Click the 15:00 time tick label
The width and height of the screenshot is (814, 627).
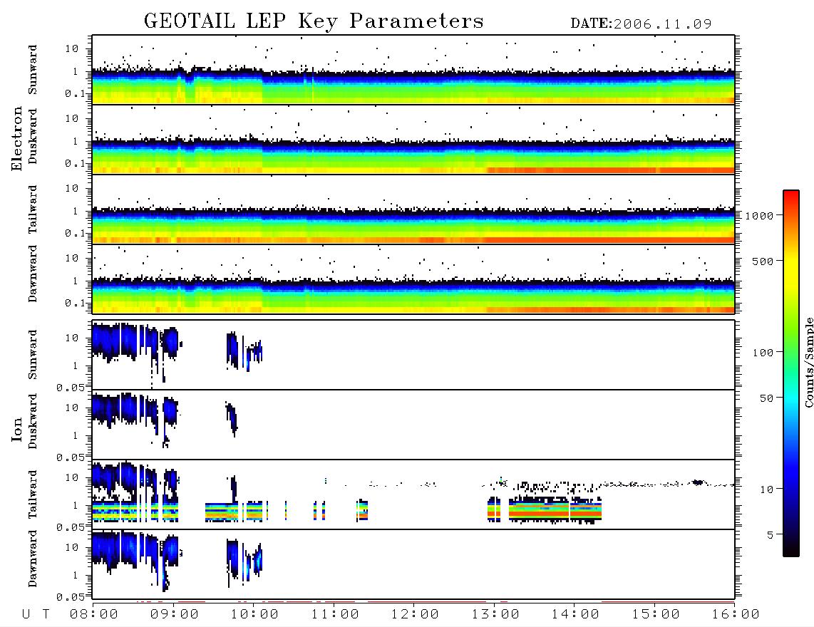pos(656,615)
